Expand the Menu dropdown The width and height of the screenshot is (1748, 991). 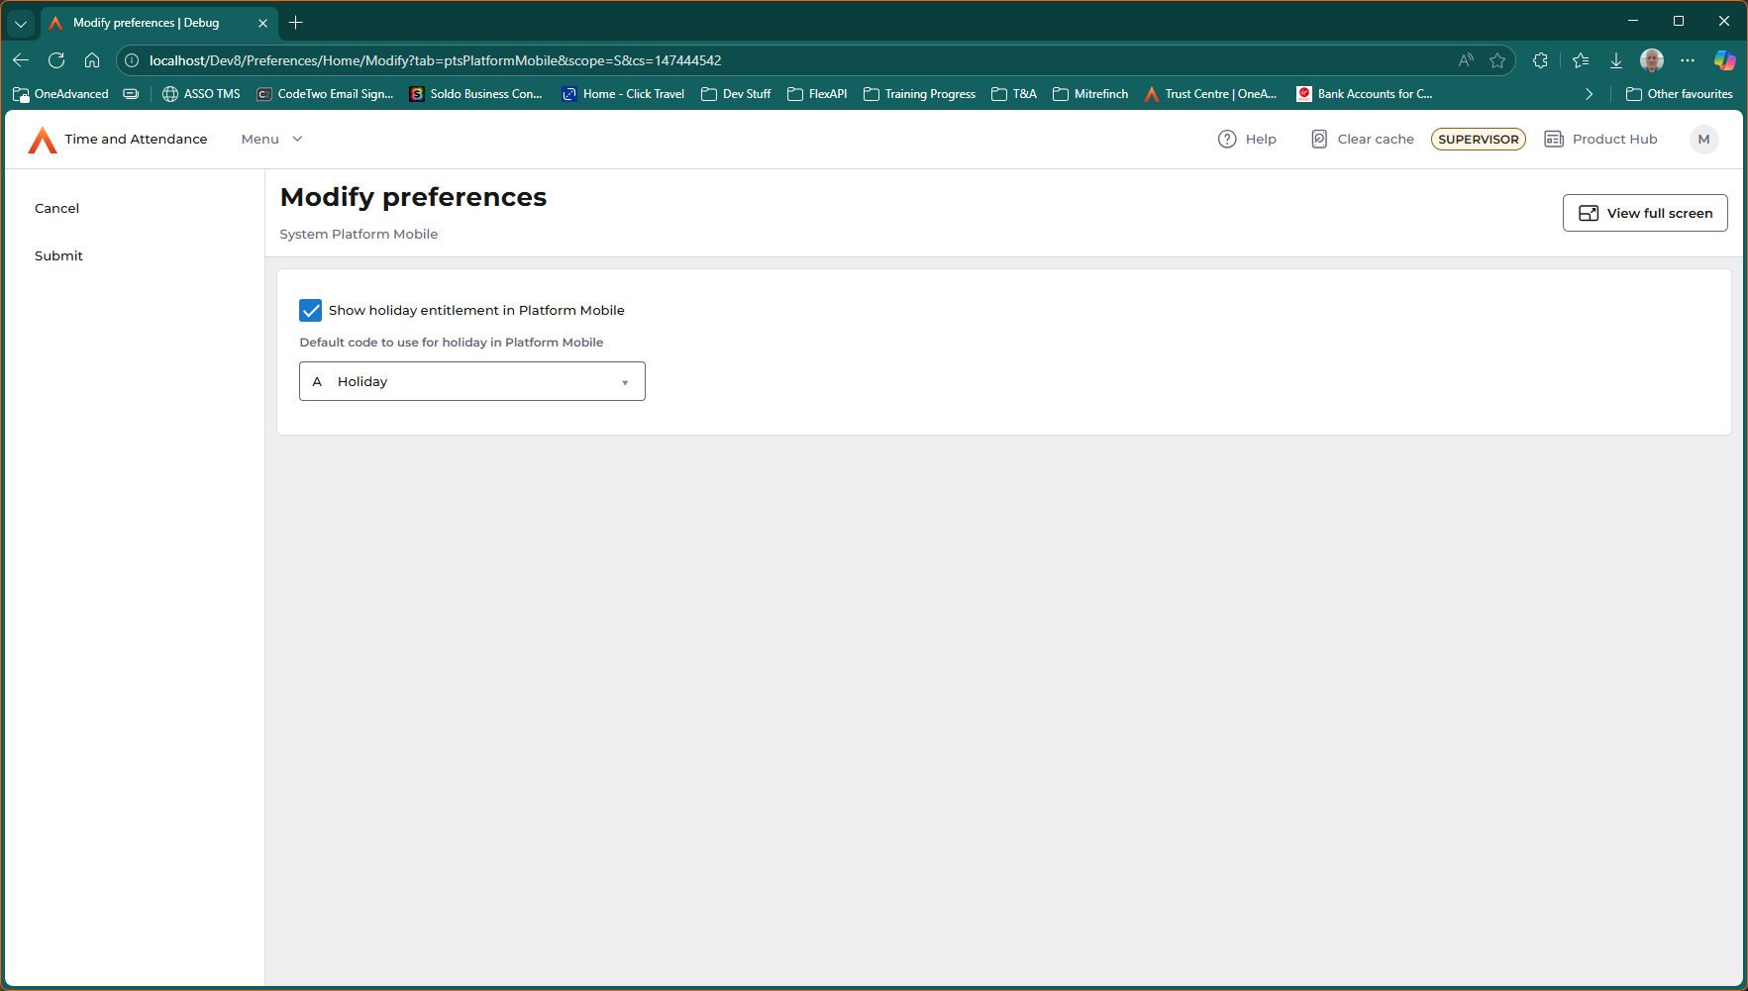(x=272, y=140)
